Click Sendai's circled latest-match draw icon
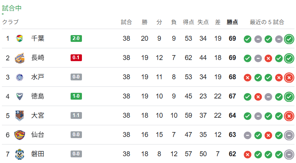The width and height of the screenshot is (296, 163). 289,135
